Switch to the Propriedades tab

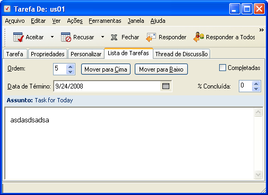[x=48, y=54]
